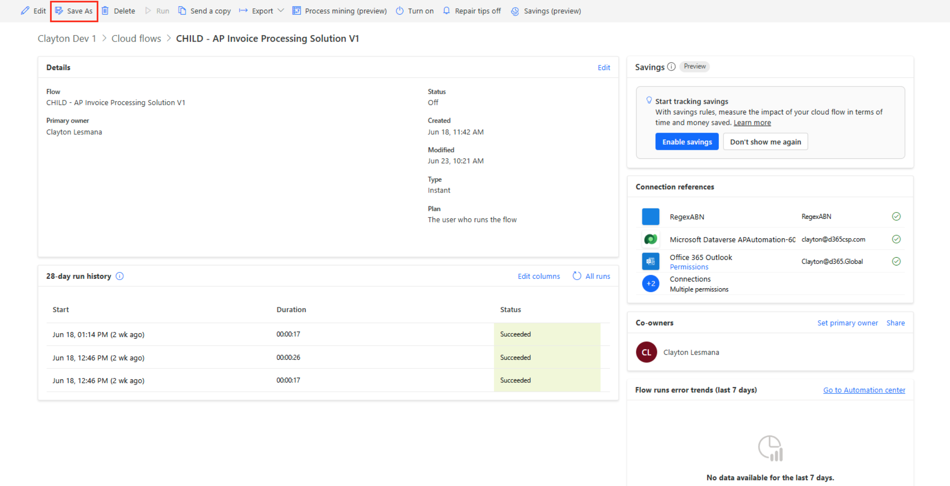
Task: Click the Enable savings button
Action: coord(687,142)
